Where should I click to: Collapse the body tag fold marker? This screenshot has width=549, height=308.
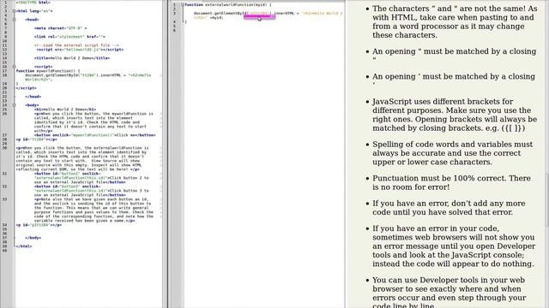point(14,105)
